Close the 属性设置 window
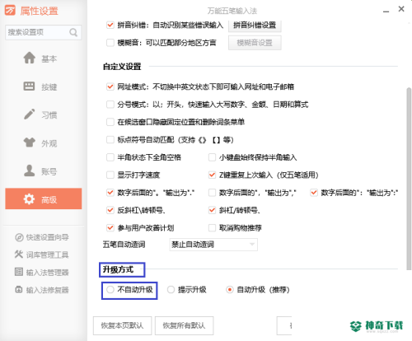Viewport: 412px width, 341px height. pos(401,9)
